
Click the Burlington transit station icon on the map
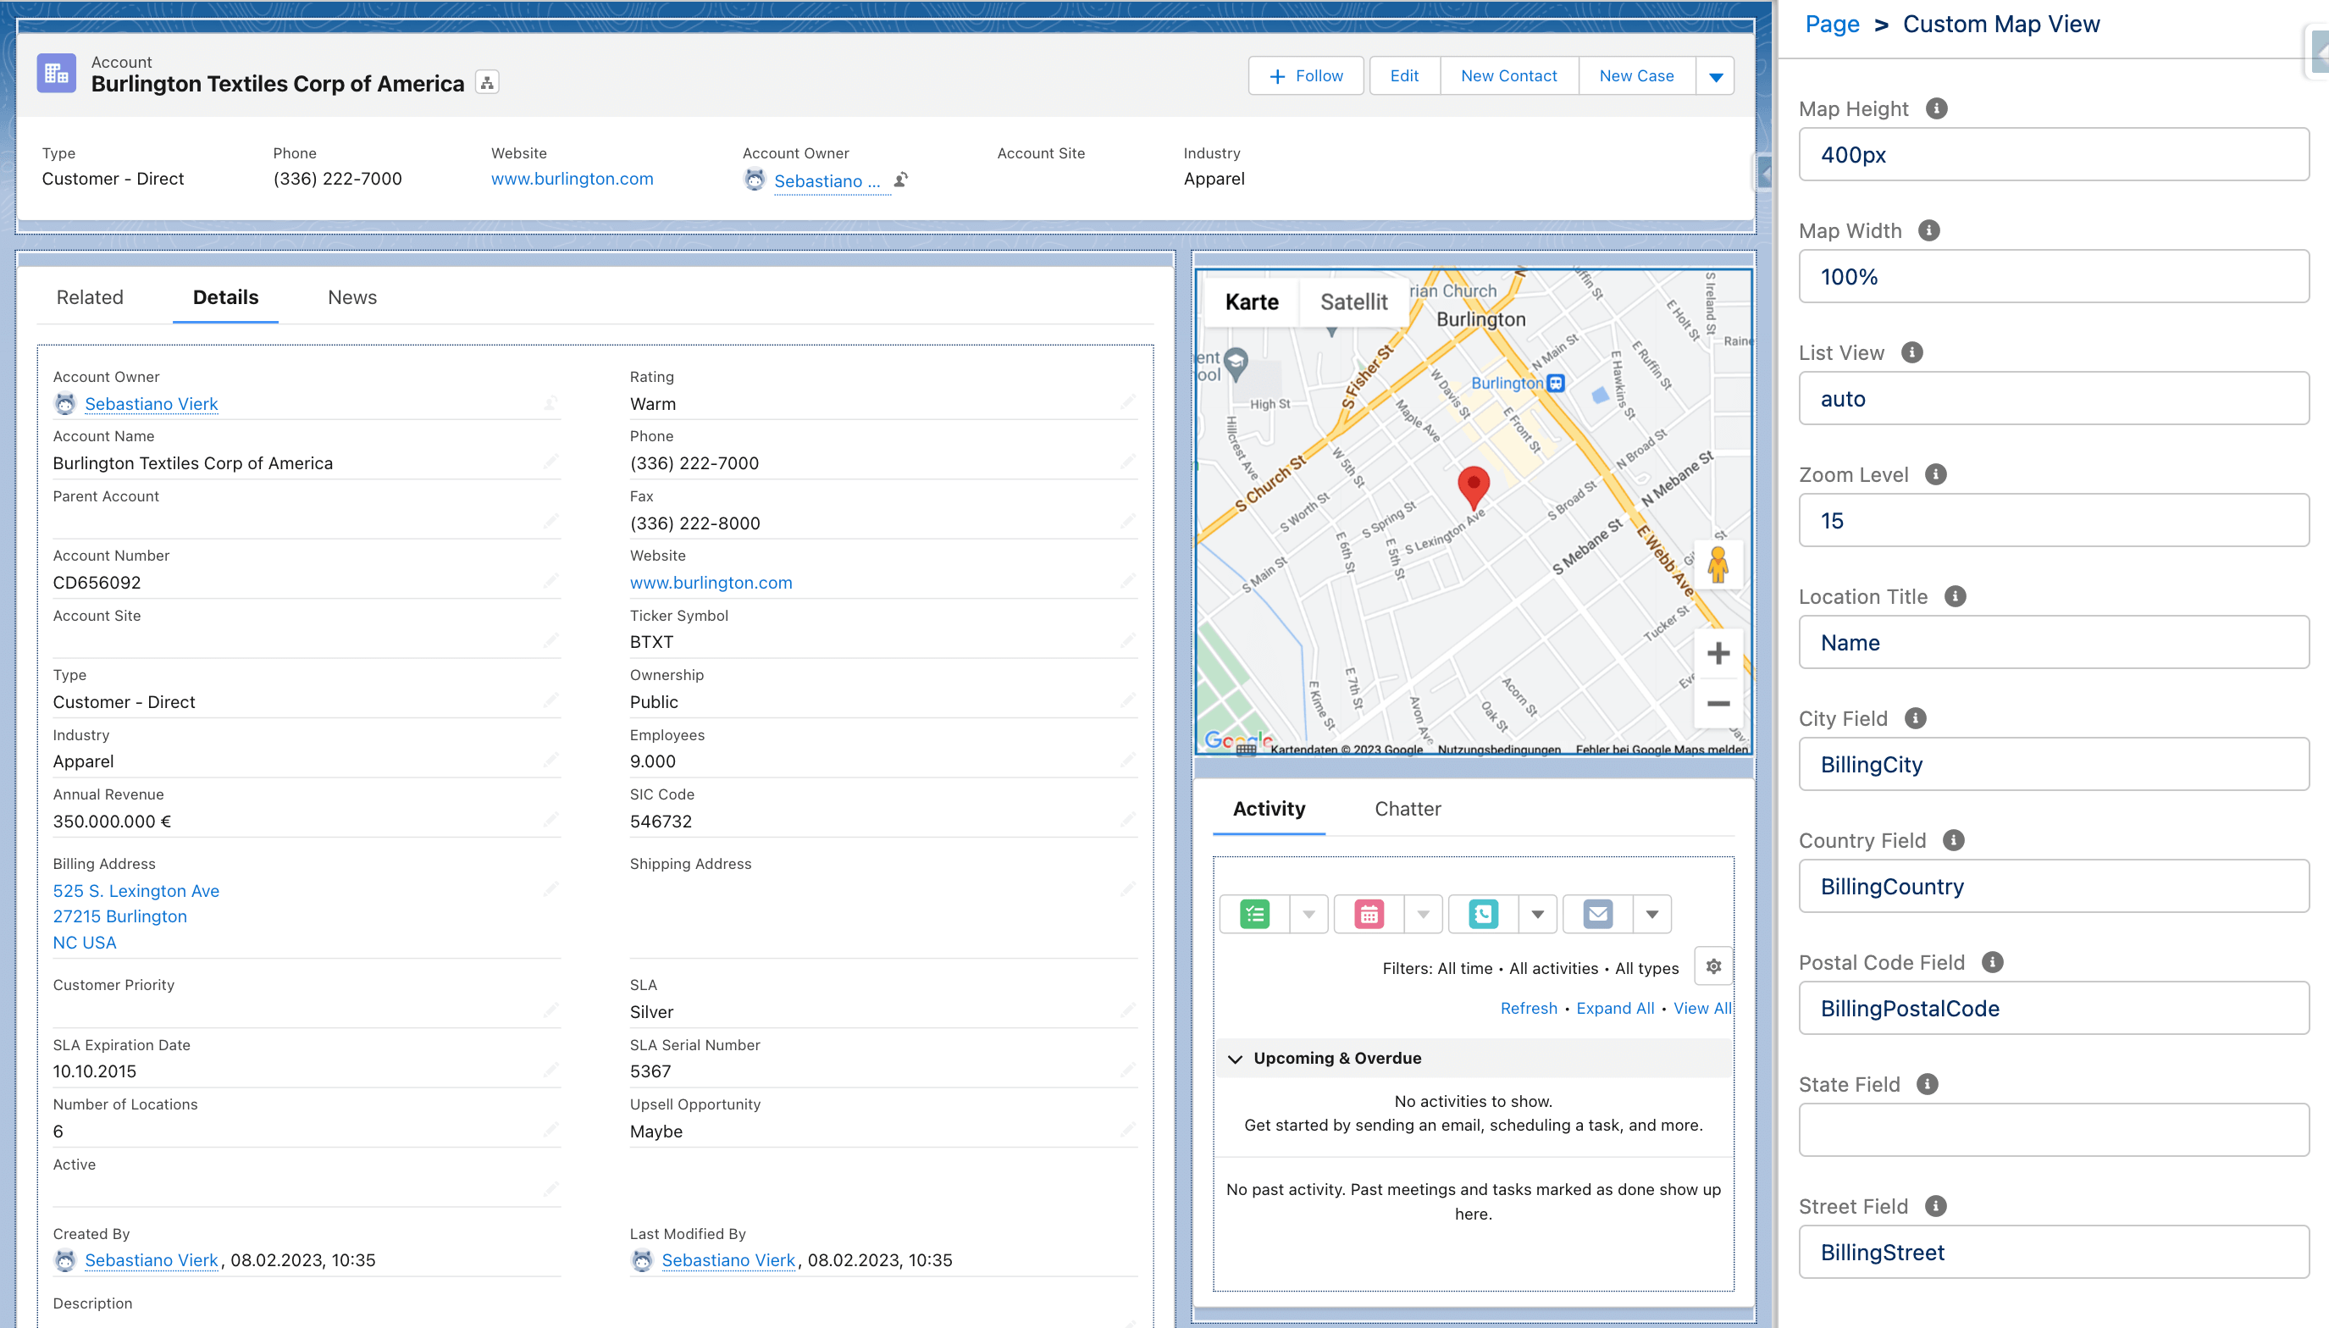point(1556,383)
